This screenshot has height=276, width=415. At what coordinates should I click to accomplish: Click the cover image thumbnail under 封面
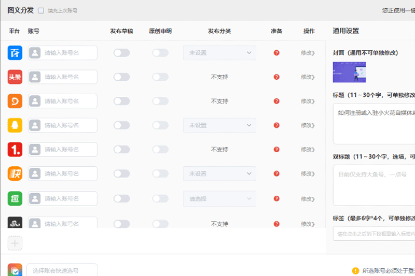click(349, 72)
